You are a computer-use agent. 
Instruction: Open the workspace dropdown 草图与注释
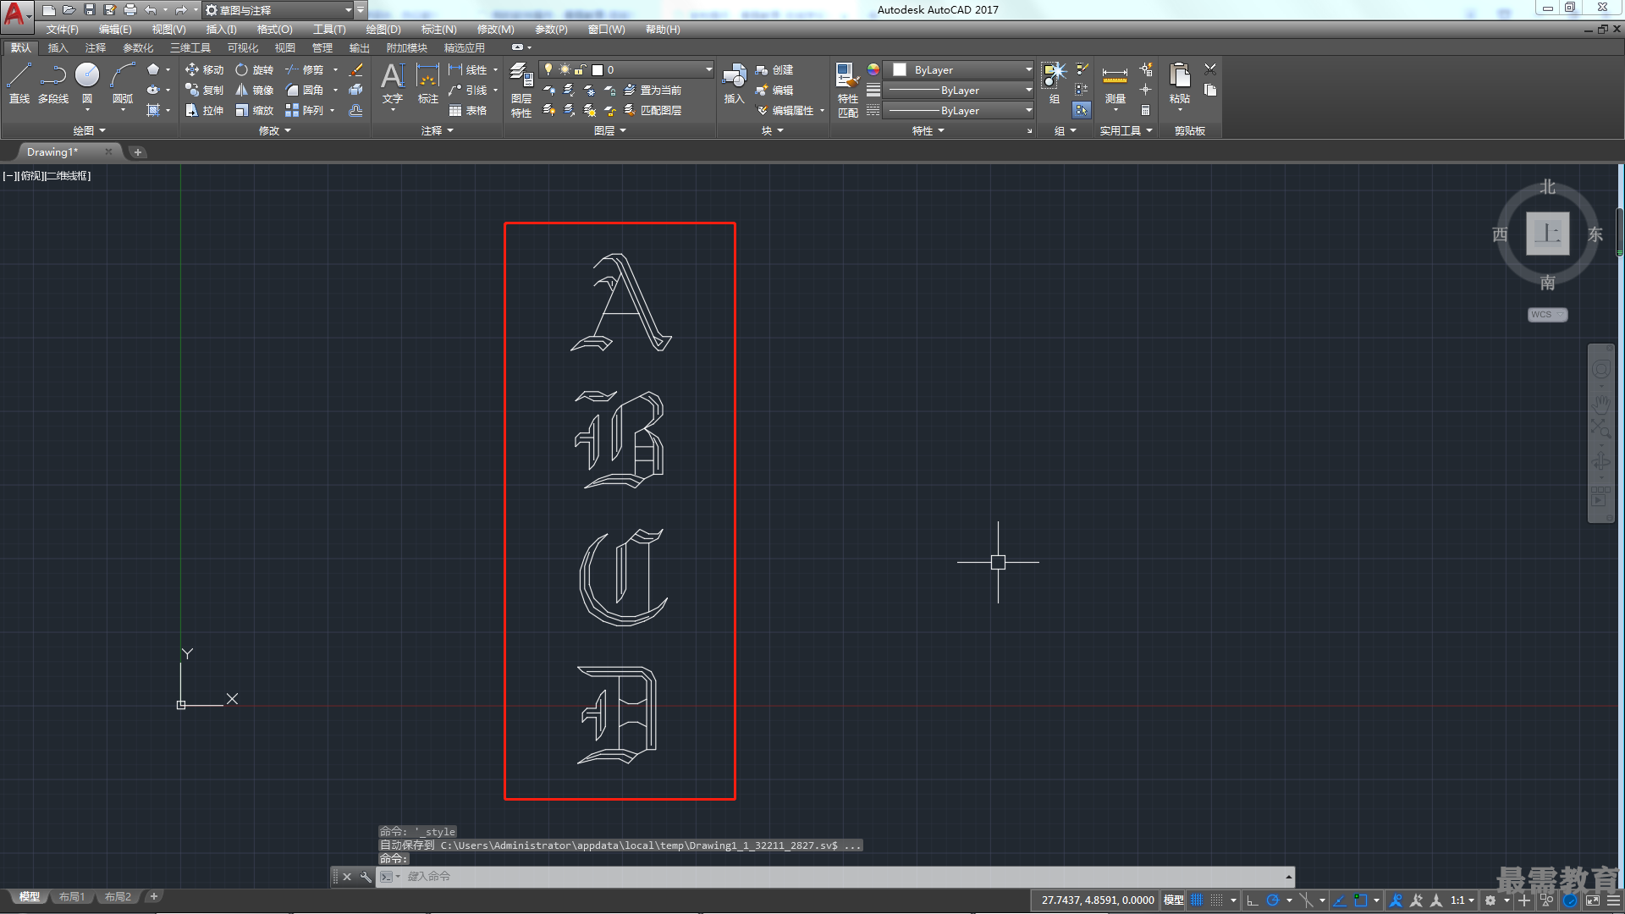point(278,10)
